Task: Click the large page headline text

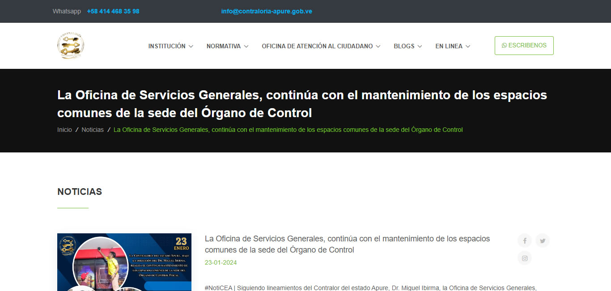Action: coord(302,104)
